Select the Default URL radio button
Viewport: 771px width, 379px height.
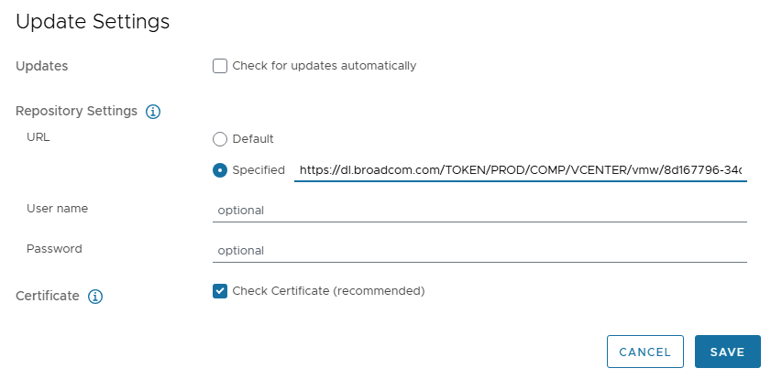click(x=220, y=139)
